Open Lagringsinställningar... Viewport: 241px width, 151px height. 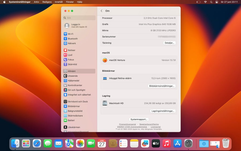163,111
